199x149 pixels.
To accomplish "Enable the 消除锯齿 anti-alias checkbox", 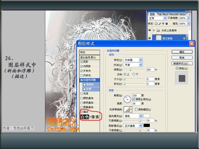I will [136, 109].
